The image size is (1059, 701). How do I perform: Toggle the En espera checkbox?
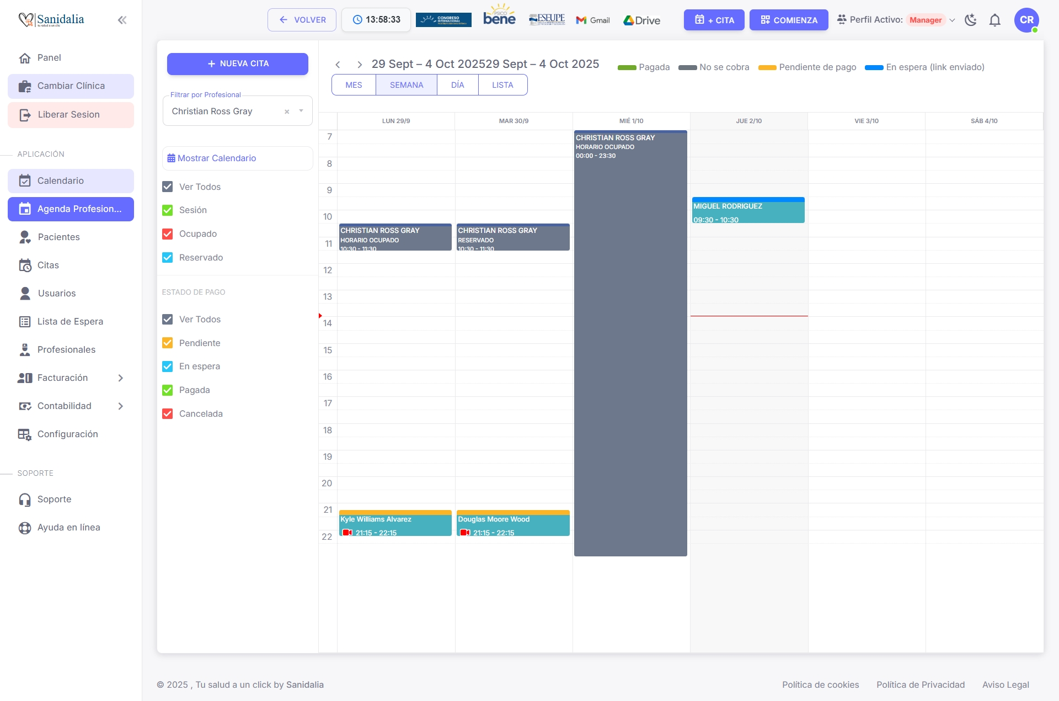167,366
